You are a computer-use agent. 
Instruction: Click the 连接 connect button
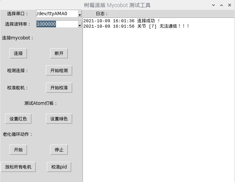(18, 53)
